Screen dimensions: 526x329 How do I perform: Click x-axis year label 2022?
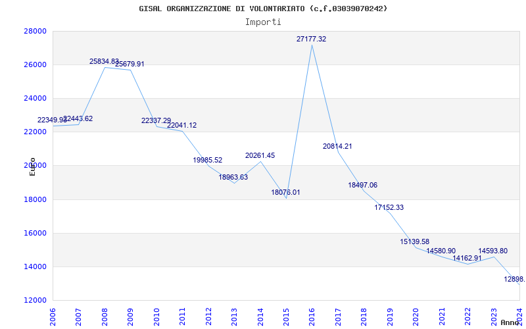pyautogui.click(x=467, y=317)
